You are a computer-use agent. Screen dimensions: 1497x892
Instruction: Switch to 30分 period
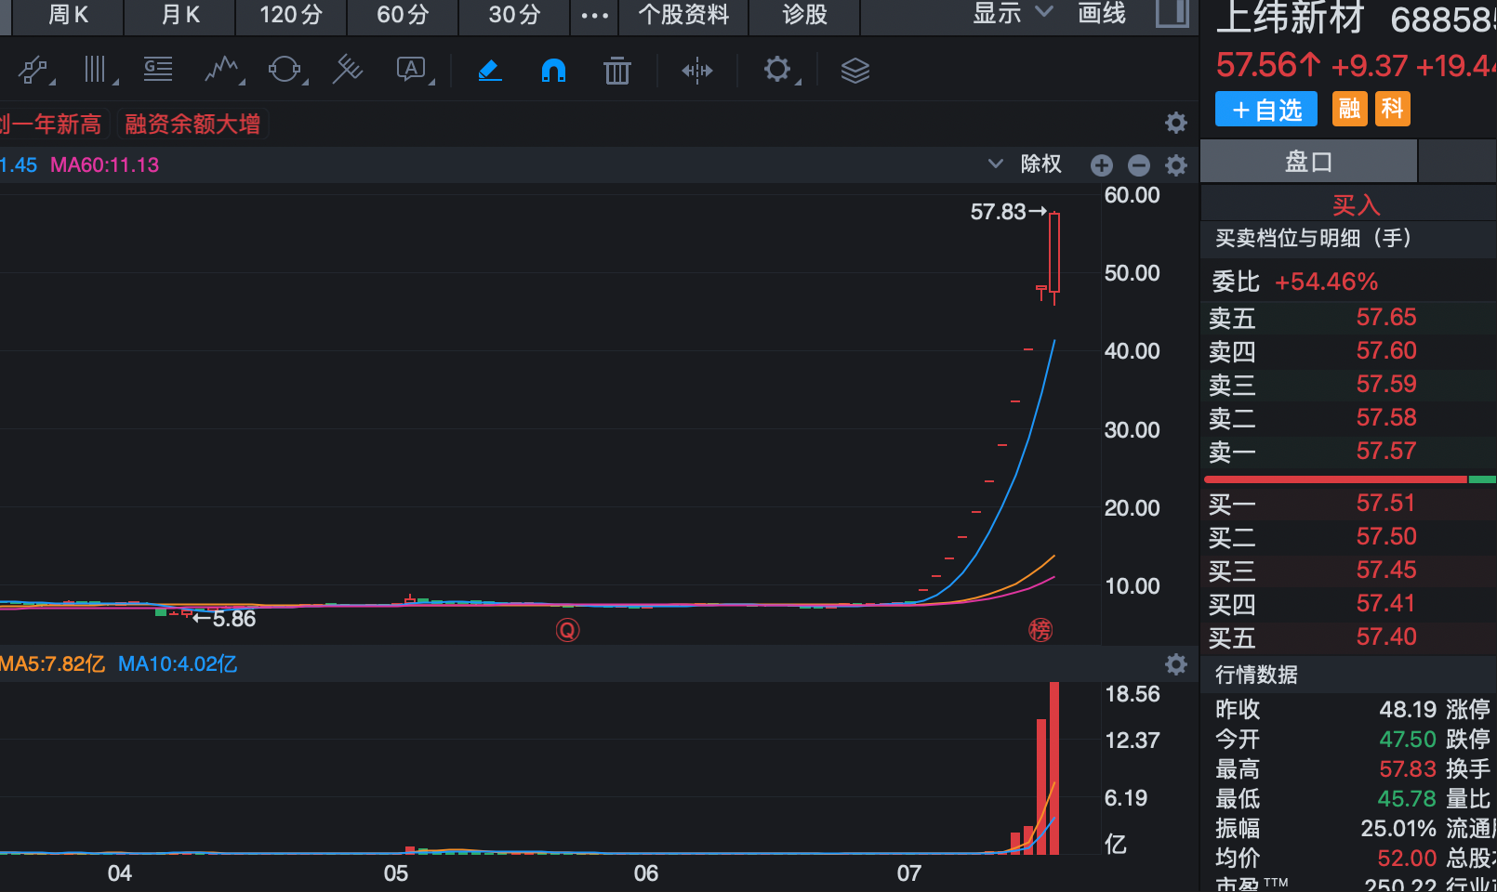(x=514, y=15)
